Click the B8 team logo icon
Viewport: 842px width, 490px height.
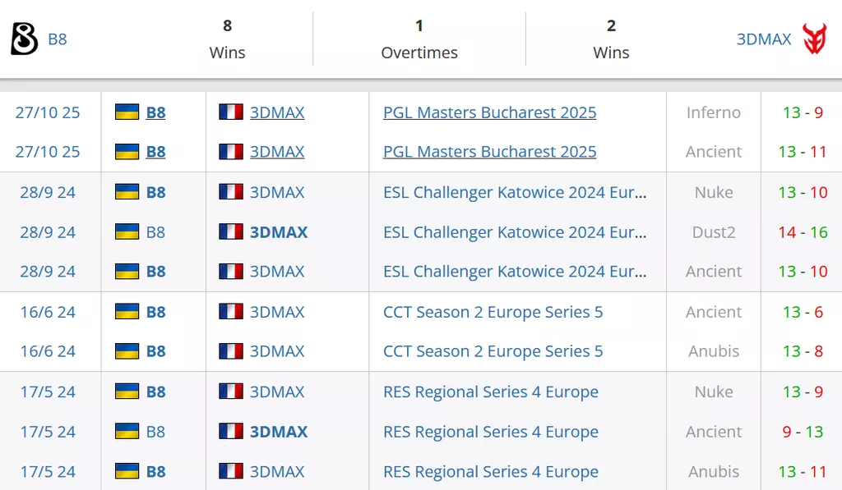(24, 39)
